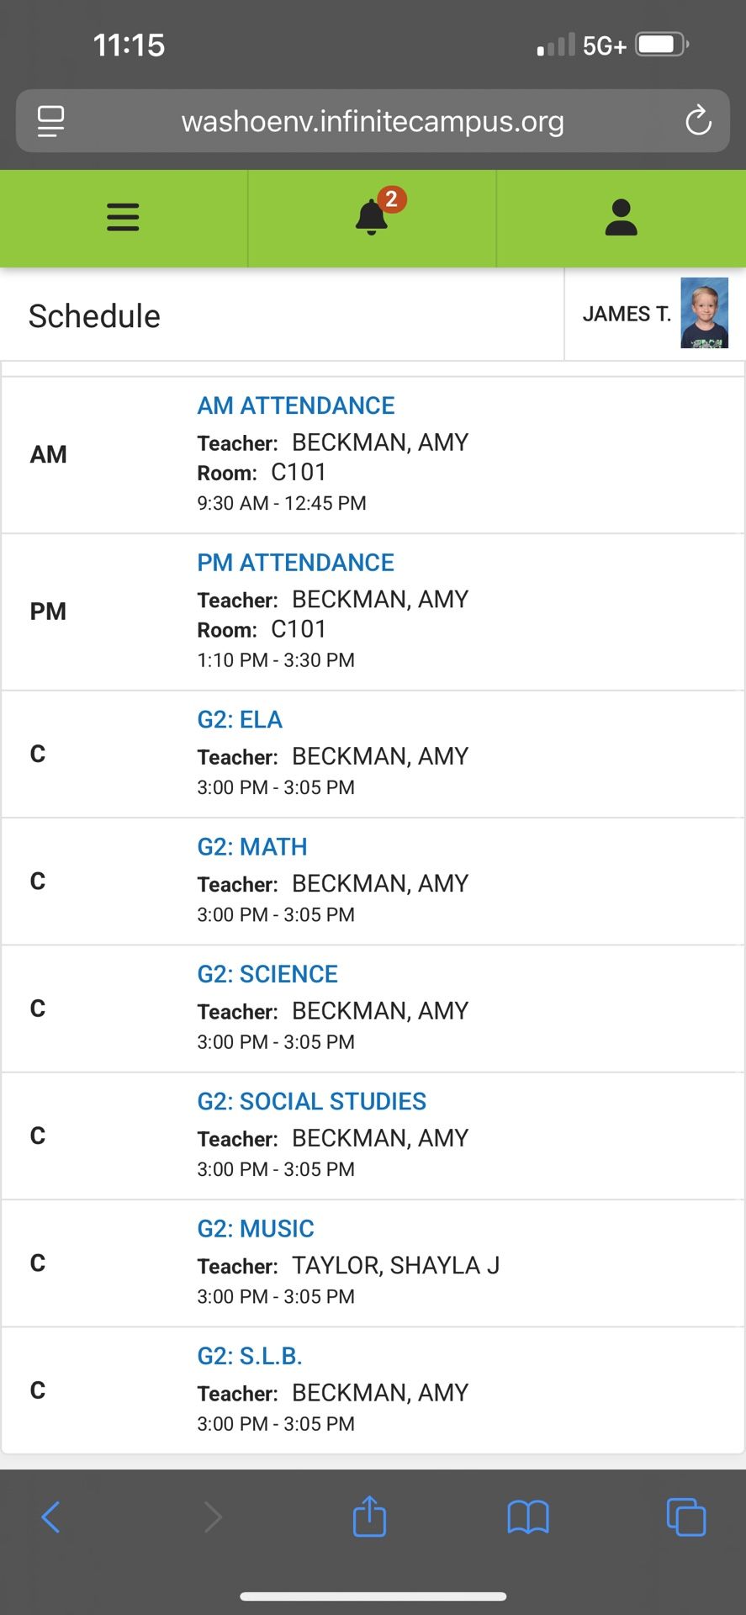Open the user account profile icon
The image size is (746, 1615).
[x=621, y=217]
